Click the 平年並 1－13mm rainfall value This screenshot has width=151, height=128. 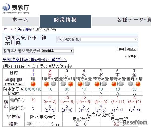click(x=44, y=124)
